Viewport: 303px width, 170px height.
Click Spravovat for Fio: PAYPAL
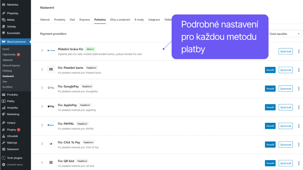(286, 126)
